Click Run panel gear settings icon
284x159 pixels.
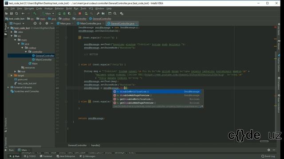(268, 150)
